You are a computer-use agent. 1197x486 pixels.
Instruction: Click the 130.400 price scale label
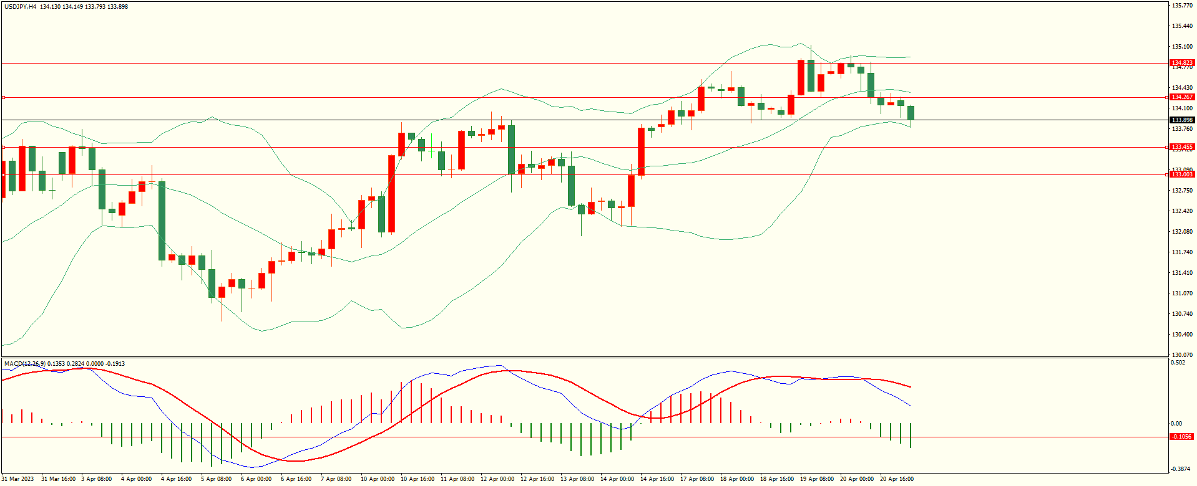1182,335
